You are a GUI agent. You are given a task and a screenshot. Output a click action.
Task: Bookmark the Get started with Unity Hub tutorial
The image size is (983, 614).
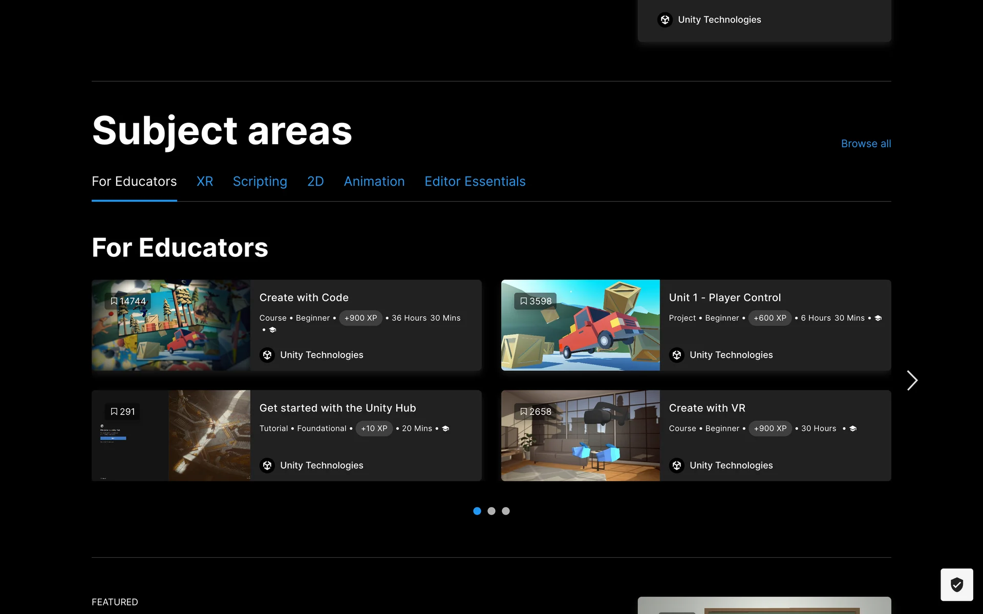[114, 412]
